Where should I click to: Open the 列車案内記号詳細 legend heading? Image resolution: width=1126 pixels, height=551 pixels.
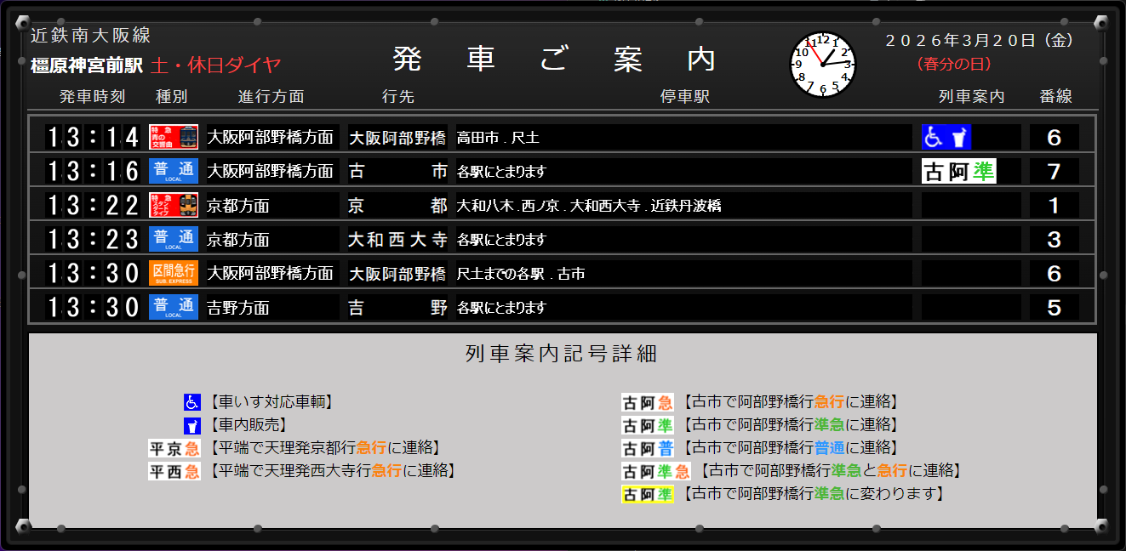(x=563, y=355)
